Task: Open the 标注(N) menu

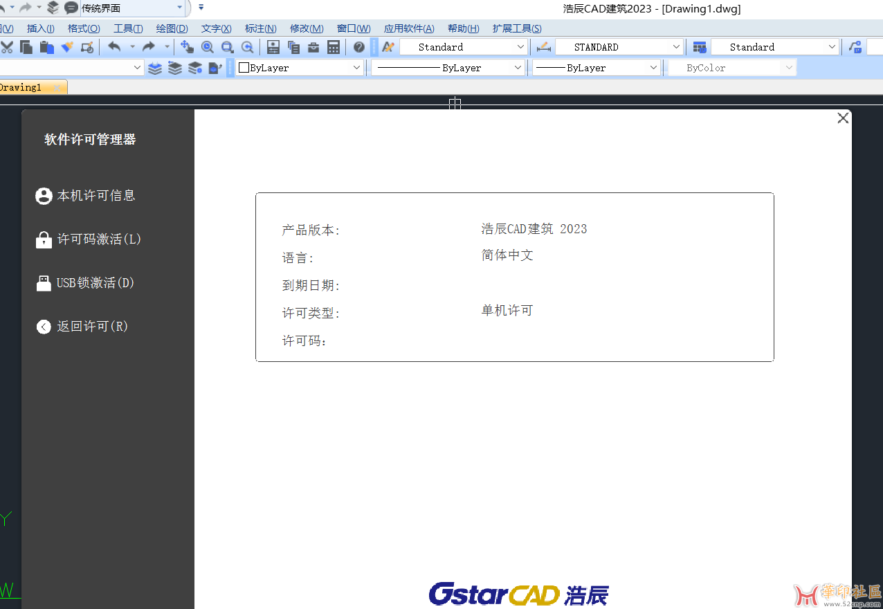Action: click(261, 28)
